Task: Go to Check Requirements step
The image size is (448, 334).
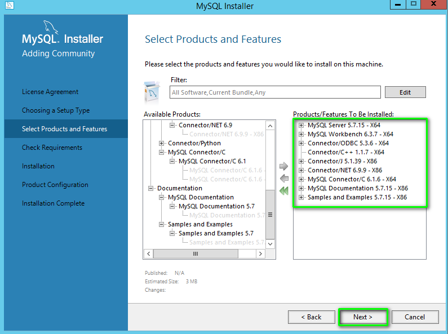Action: click(x=52, y=148)
